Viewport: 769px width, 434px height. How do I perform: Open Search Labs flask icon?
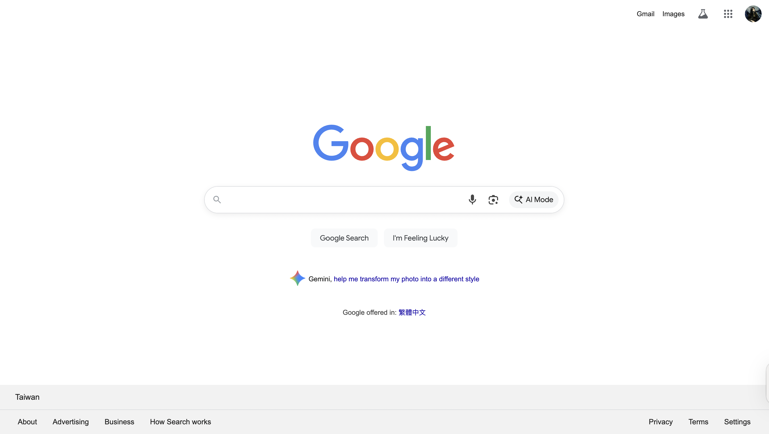tap(703, 14)
